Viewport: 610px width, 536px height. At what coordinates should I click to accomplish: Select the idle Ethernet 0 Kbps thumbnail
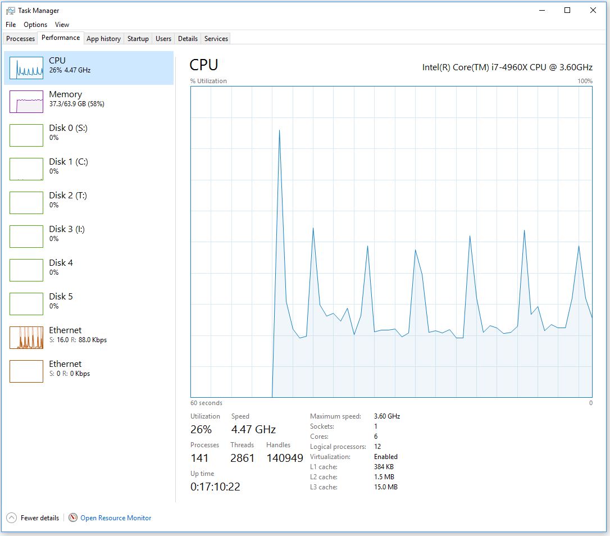[26, 371]
